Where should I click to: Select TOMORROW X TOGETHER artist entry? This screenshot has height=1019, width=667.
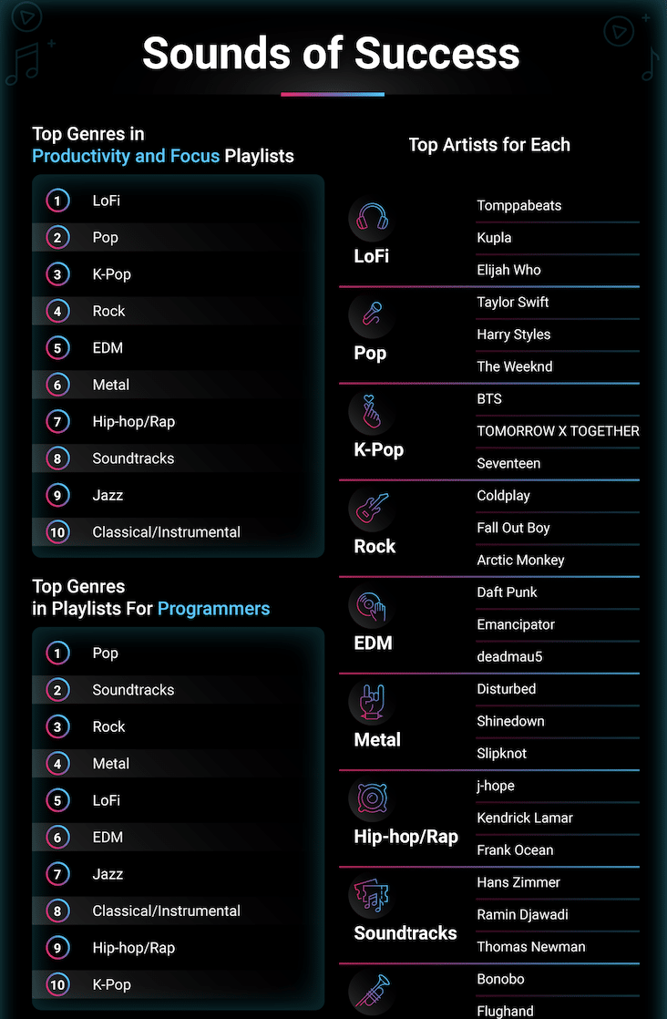(x=558, y=431)
